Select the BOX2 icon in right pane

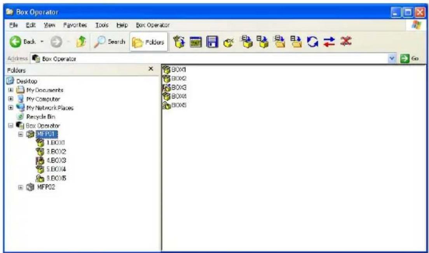point(166,79)
